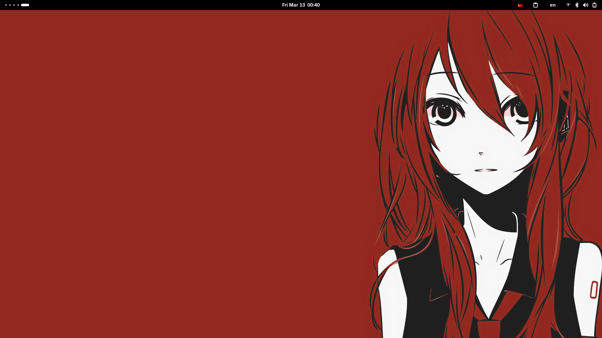The height and width of the screenshot is (338, 602).
Task: Open the calendar from Fri Mar 13 clock
Action: [x=301, y=5]
